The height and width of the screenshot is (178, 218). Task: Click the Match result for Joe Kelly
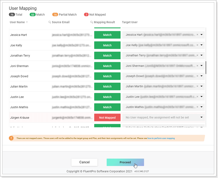[107, 45]
